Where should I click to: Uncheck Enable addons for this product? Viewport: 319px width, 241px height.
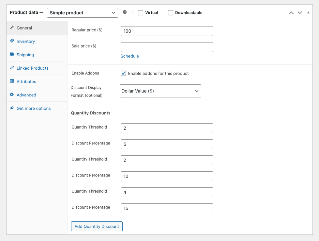[x=123, y=73]
